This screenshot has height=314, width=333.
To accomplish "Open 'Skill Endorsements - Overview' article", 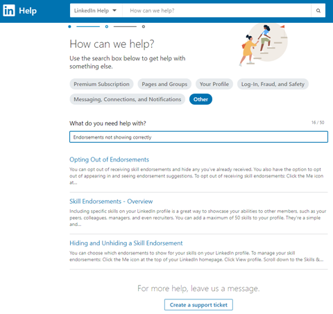I will [111, 202].
